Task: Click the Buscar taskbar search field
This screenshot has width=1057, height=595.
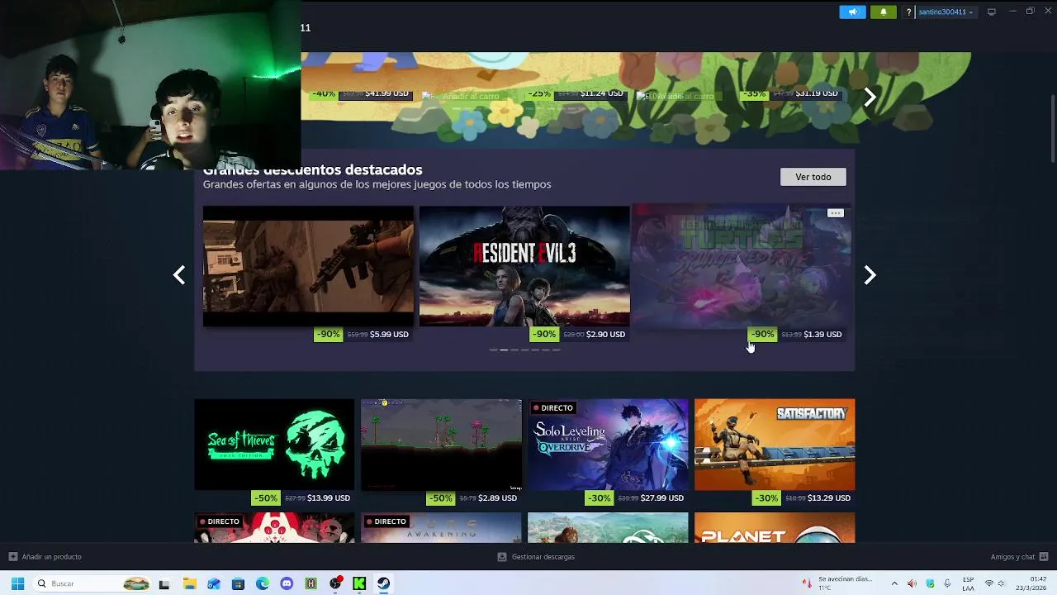Action: click(92, 583)
